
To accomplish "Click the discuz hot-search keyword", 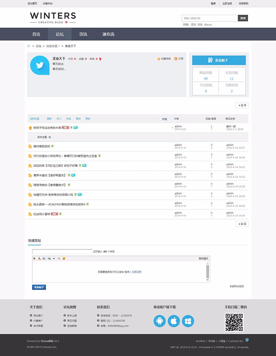I will [x=208, y=24].
